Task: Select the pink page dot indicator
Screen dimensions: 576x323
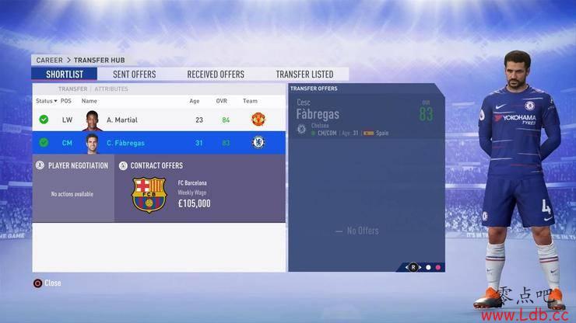Action: click(x=438, y=268)
